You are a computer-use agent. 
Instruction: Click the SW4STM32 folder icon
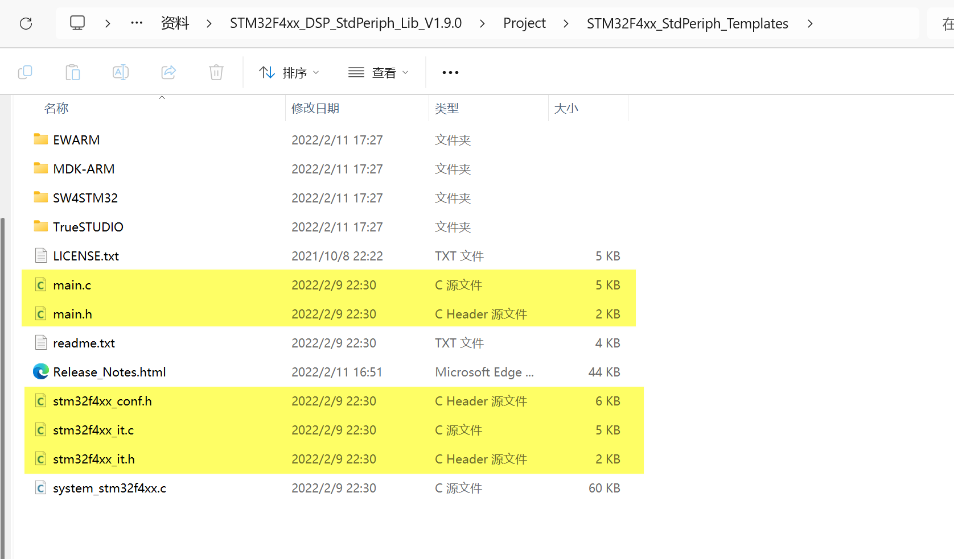(x=41, y=197)
